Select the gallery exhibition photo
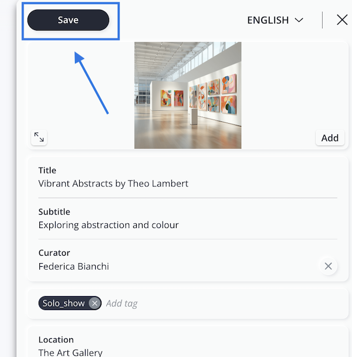Screen dimensions: 352x357 click(x=188, y=95)
